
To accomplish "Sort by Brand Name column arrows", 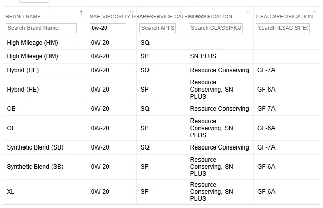I will (82, 13).
